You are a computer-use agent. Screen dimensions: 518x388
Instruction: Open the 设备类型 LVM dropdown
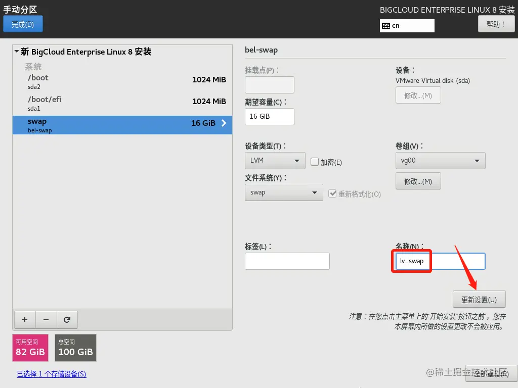[275, 161]
